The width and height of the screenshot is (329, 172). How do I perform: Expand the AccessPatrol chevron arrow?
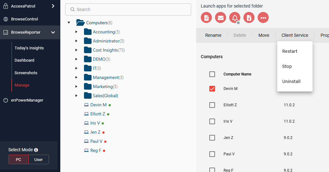click(x=53, y=6)
